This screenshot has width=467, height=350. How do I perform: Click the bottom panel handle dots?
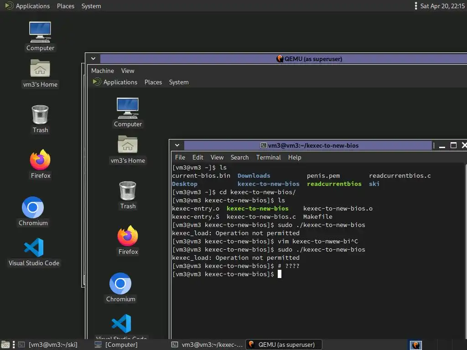click(x=14, y=345)
